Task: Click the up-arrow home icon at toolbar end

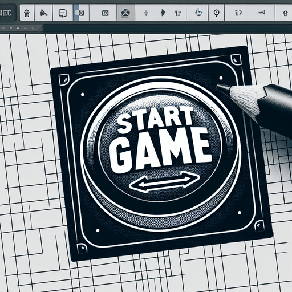Action: [285, 13]
